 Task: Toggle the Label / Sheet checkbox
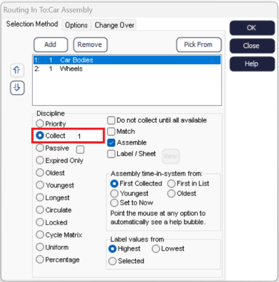point(111,154)
